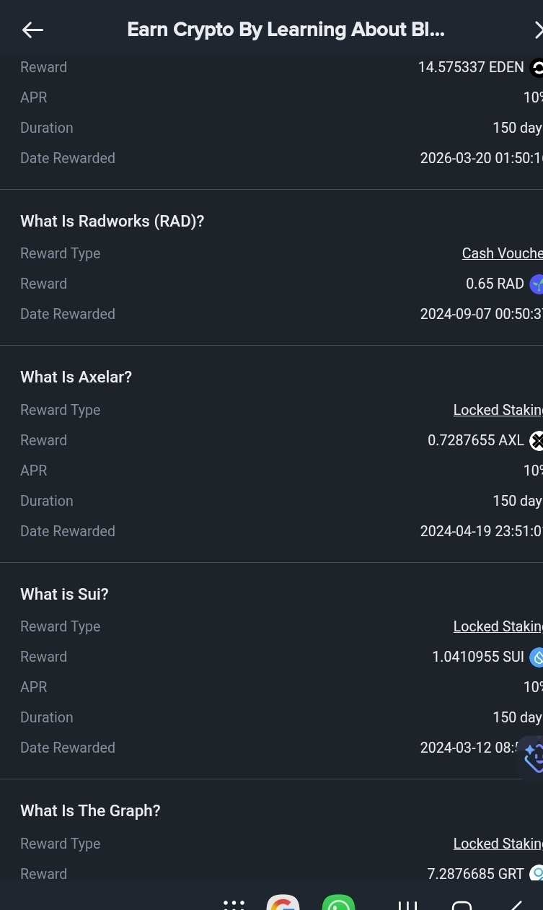Open the Cash Voucher reward type link
543x910 pixels.
coord(501,253)
